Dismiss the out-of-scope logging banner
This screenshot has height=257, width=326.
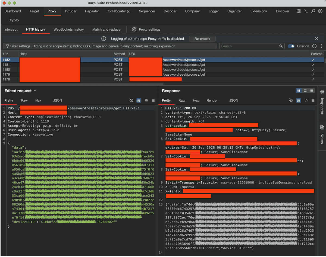(316, 38)
